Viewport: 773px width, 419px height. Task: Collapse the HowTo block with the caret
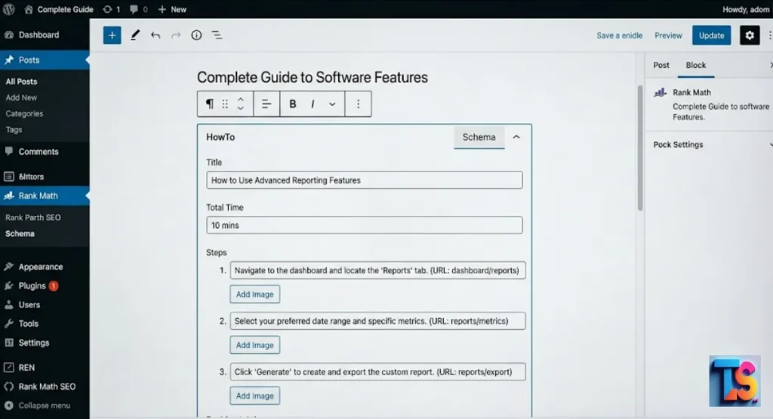click(x=516, y=137)
